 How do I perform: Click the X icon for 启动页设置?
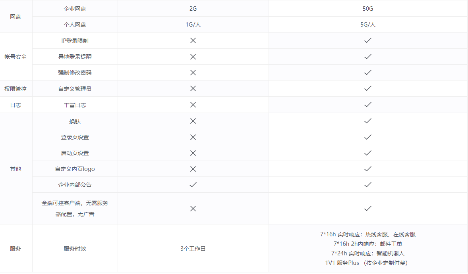193,153
